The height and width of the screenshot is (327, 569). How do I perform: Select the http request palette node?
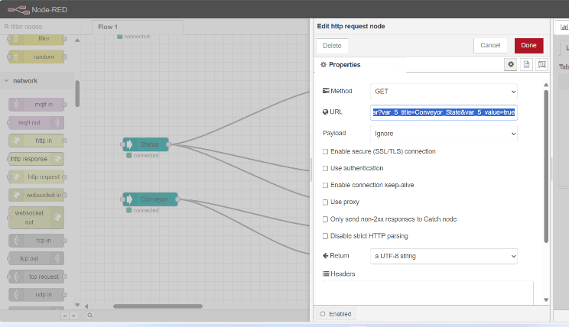[36, 177]
